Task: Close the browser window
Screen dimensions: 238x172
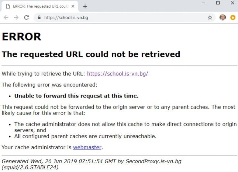Action: (x=232, y=3)
